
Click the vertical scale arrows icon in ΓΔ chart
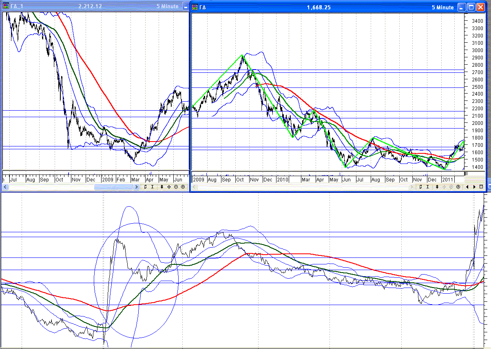click(x=437, y=187)
